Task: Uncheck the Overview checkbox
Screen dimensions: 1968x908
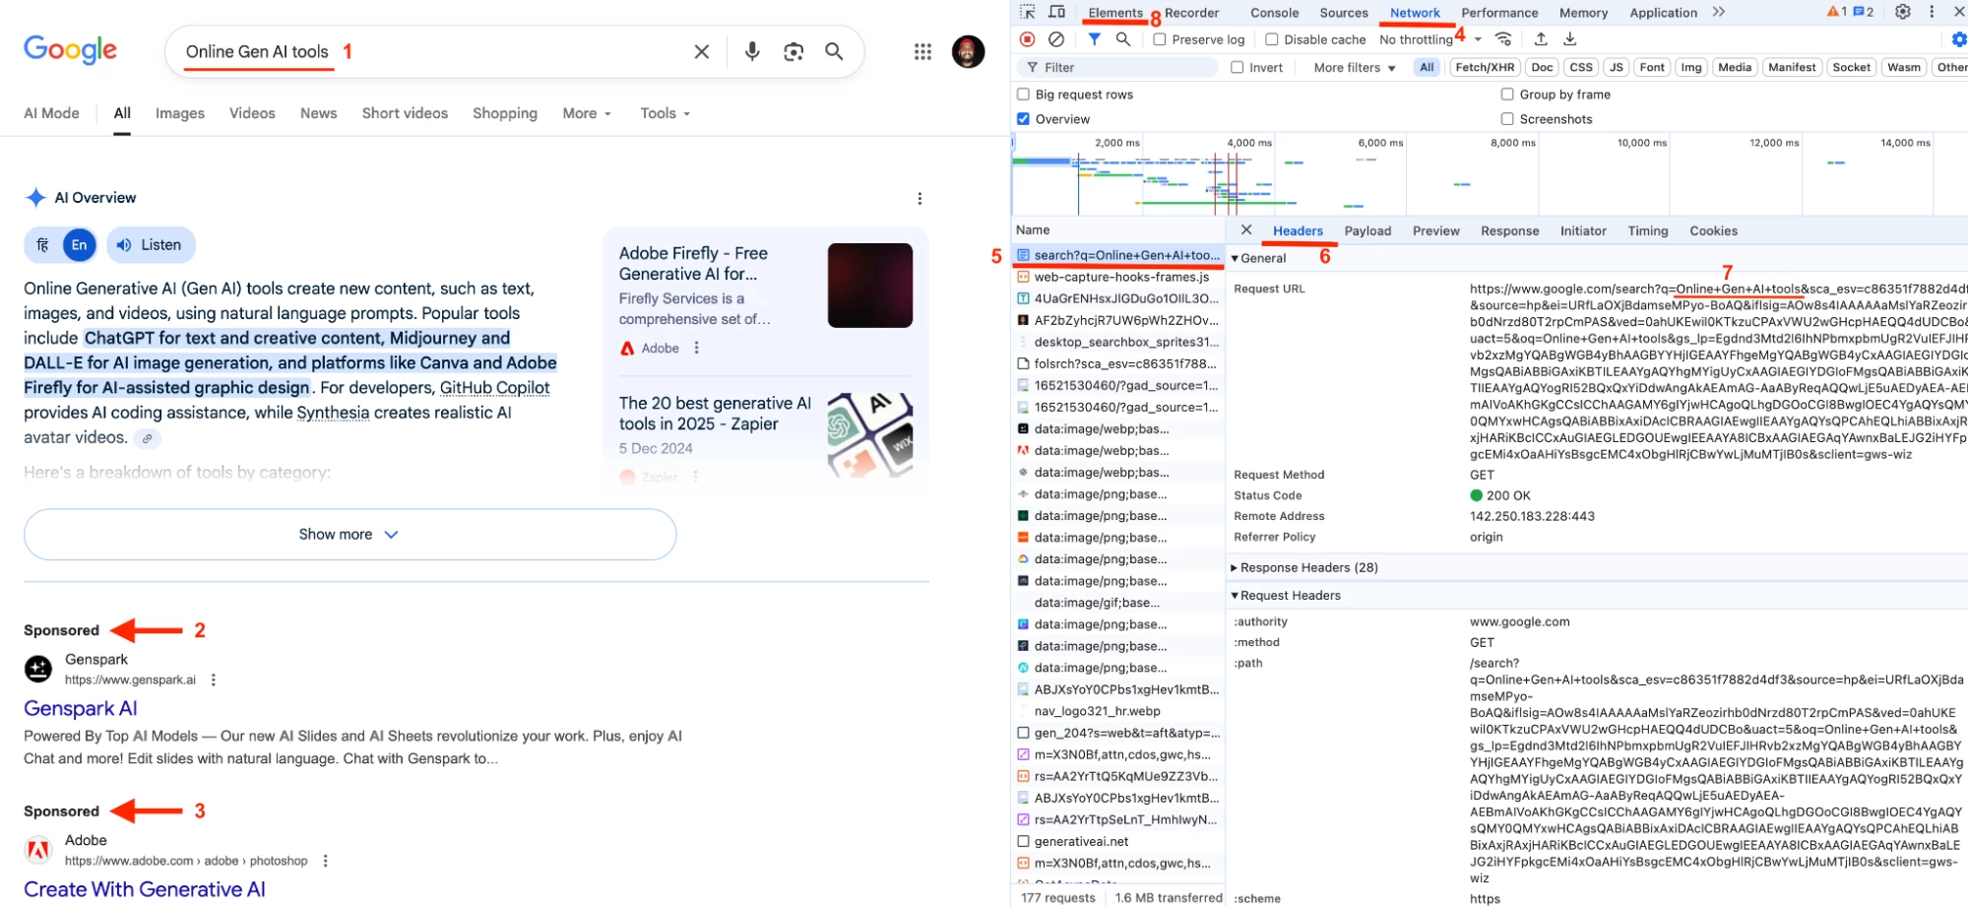Action: [1023, 119]
